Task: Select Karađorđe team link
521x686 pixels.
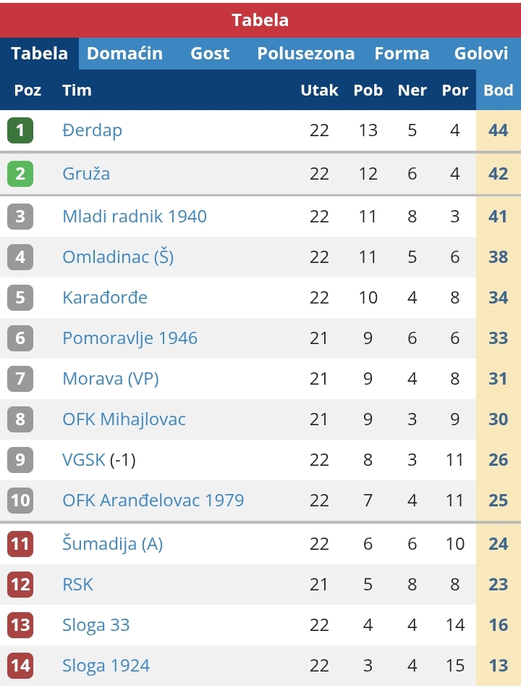Action: (x=105, y=298)
